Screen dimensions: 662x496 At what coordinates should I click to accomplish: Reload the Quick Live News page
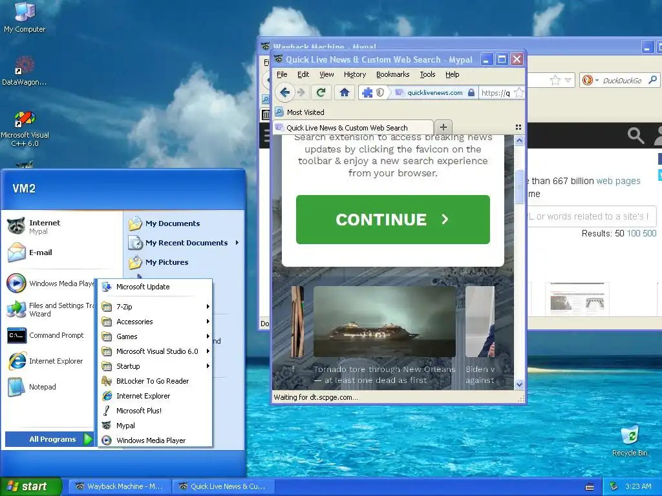tap(321, 92)
